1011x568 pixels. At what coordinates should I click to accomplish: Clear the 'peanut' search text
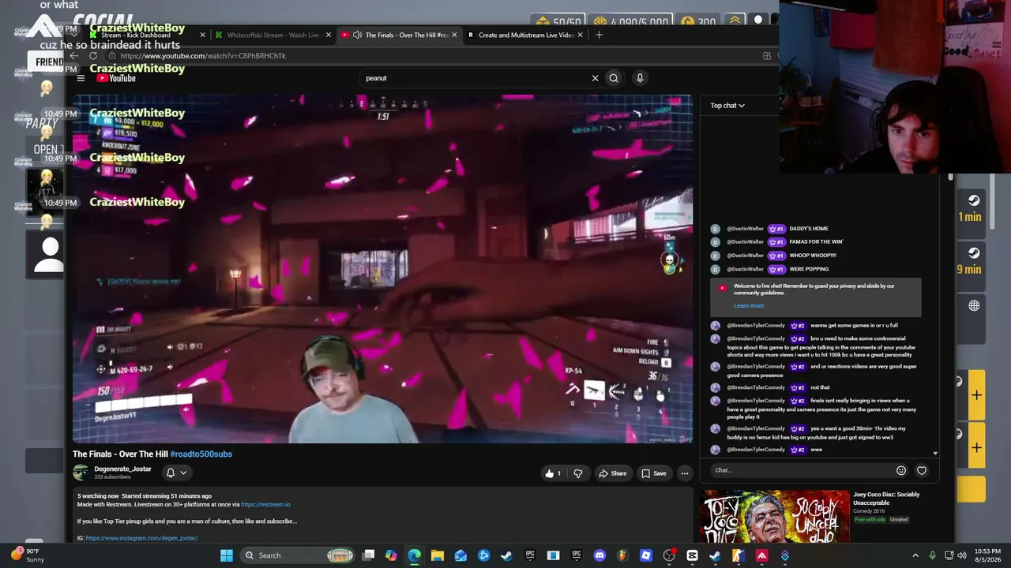(x=595, y=78)
